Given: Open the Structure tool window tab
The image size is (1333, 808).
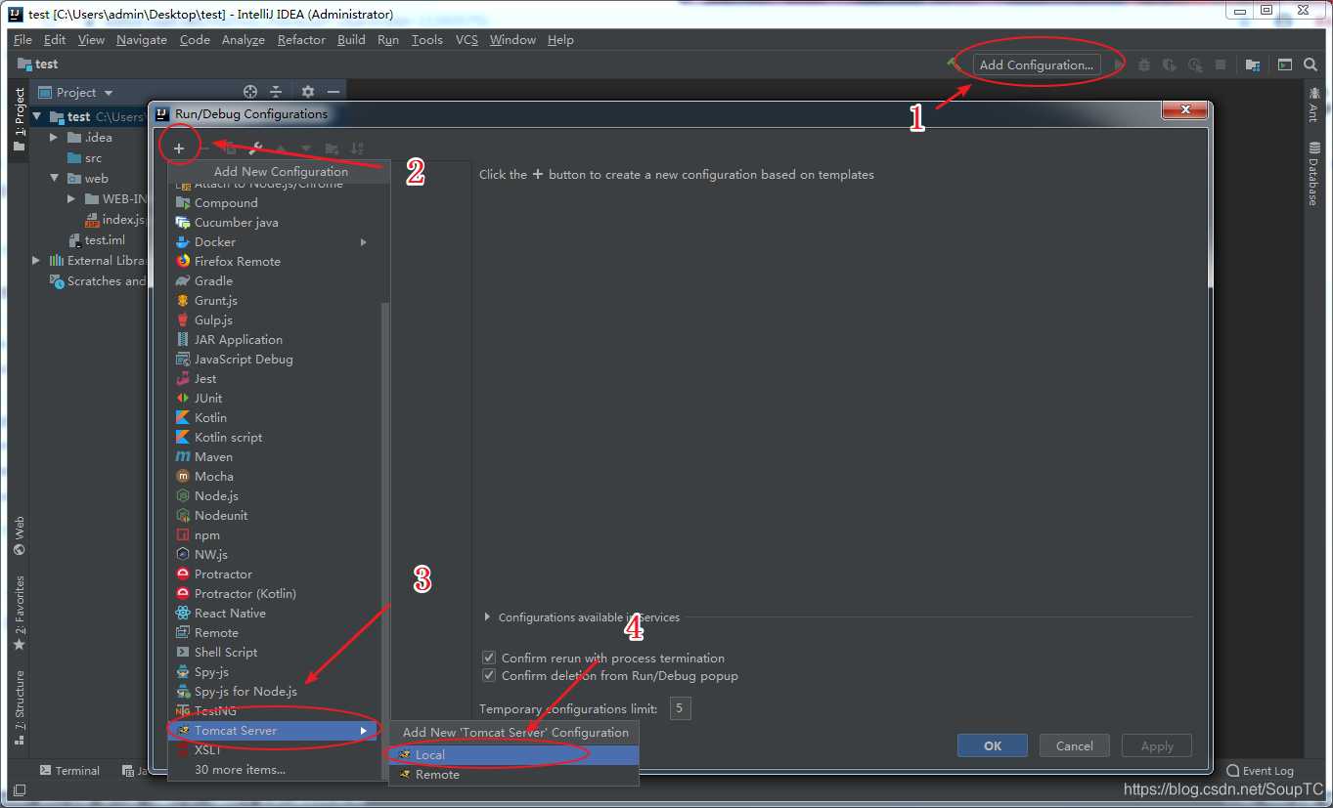Looking at the screenshot, I should click(20, 707).
